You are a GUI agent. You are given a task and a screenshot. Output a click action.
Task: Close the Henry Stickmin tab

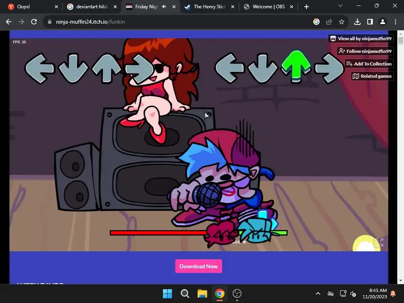[x=233, y=7]
